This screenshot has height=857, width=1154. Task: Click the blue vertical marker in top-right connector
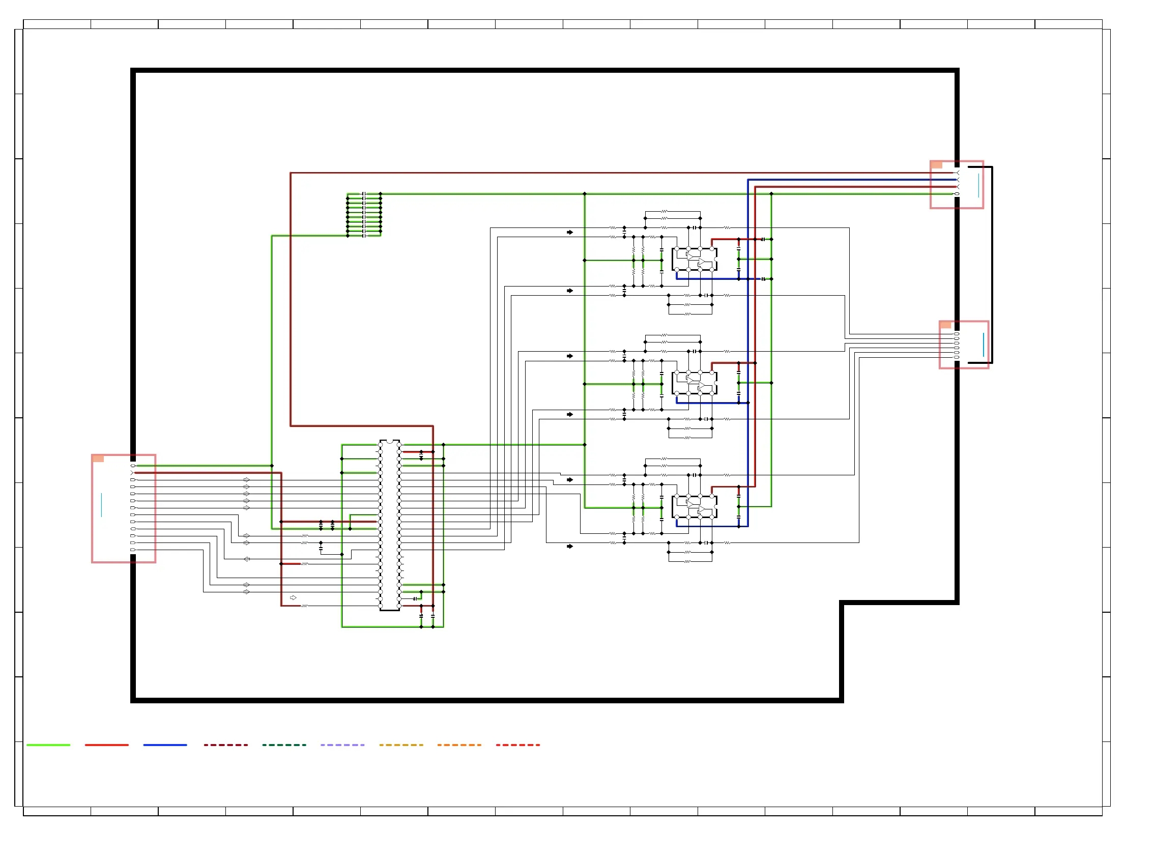click(x=978, y=186)
